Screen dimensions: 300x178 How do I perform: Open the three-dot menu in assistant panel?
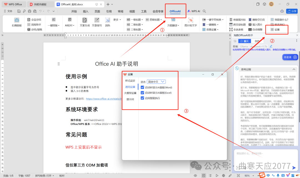[297, 41]
